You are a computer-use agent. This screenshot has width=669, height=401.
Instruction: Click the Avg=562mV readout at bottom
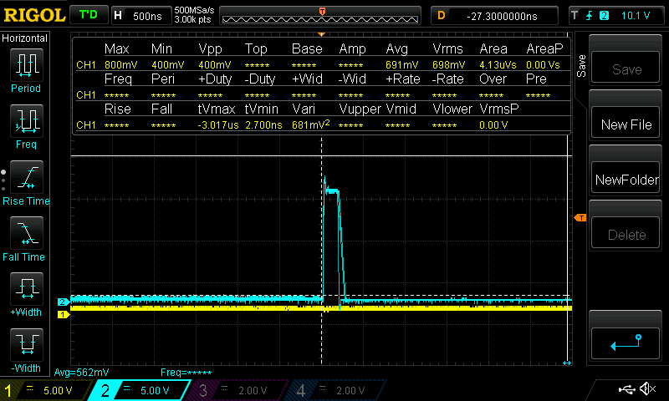pos(81,373)
